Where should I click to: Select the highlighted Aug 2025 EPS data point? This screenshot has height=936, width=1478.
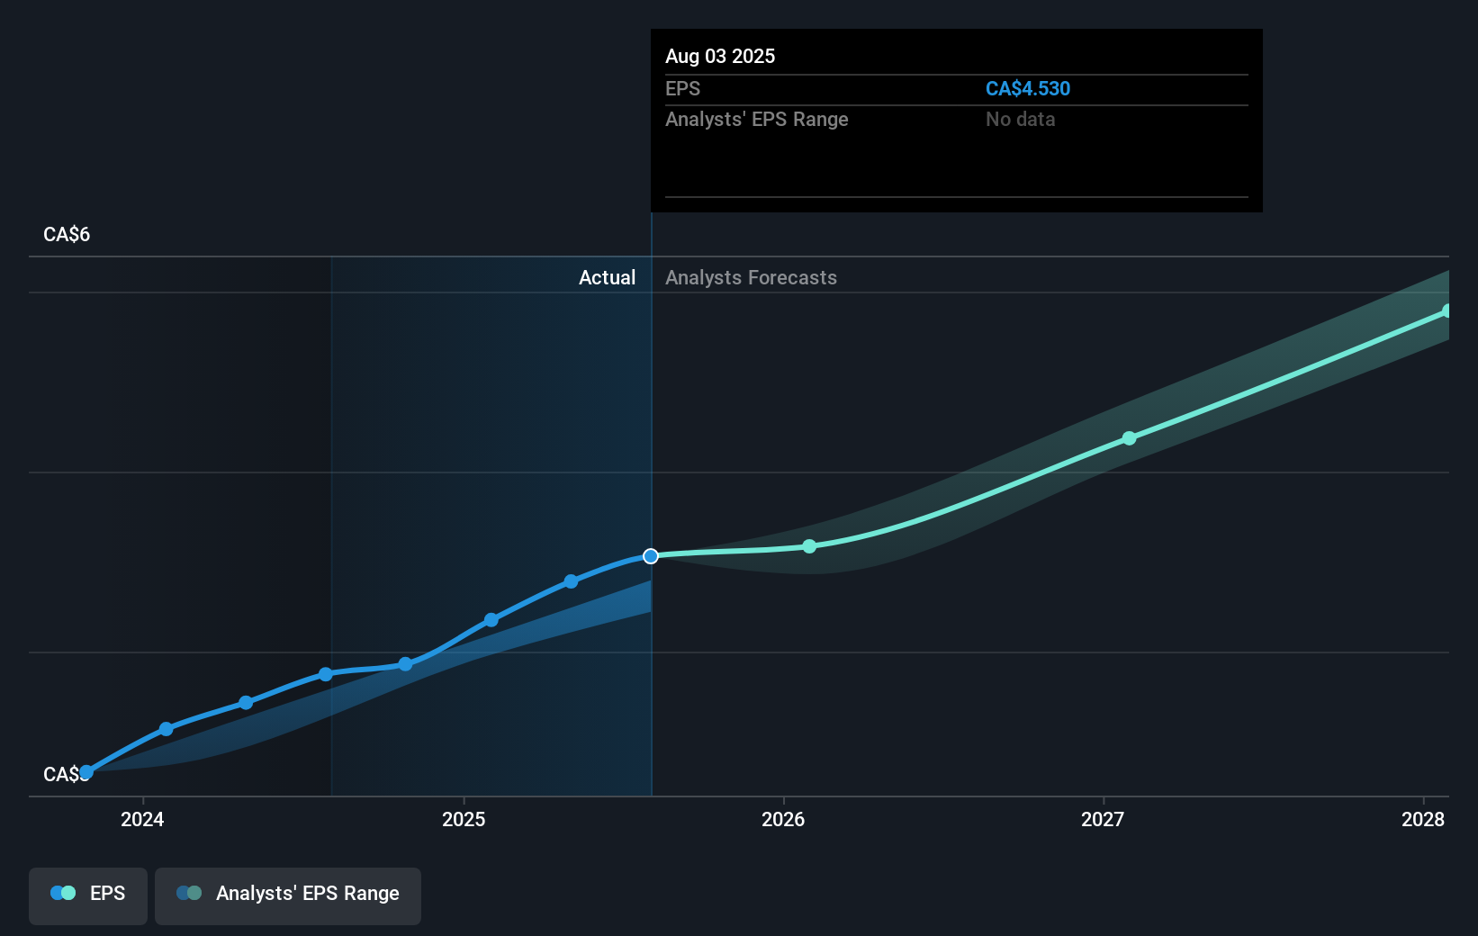[x=651, y=556]
